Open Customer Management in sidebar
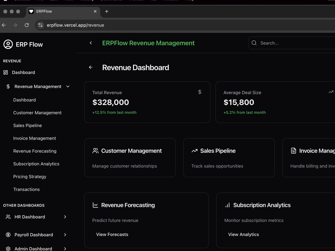335x251 pixels. (x=38, y=113)
